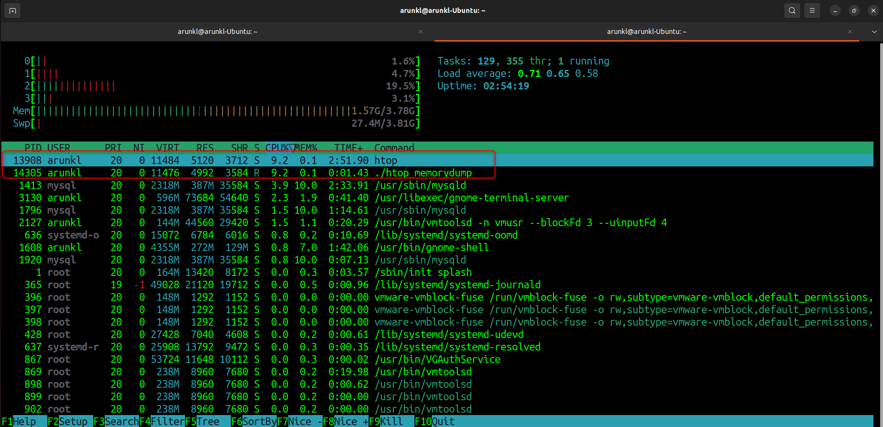Select mysqld process with PID 1796
Image resolution: width=883 pixels, height=427 pixels.
click(437, 210)
